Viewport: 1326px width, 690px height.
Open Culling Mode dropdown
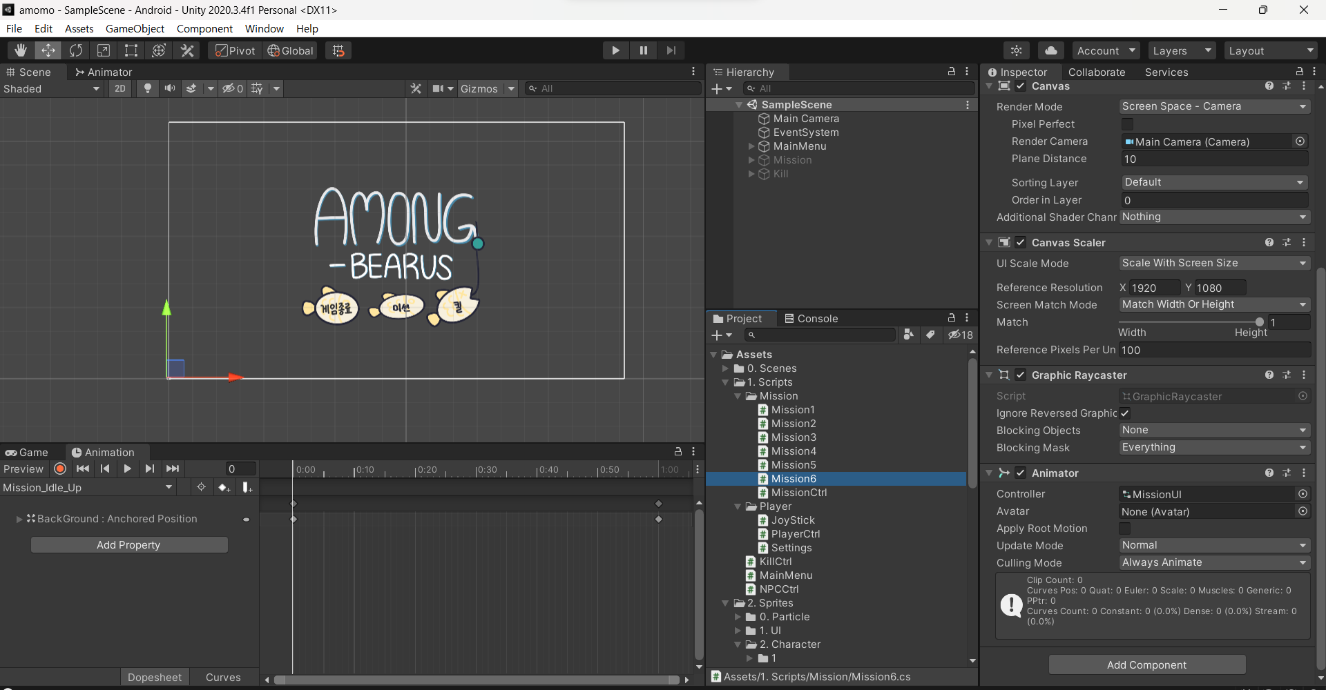tap(1214, 562)
